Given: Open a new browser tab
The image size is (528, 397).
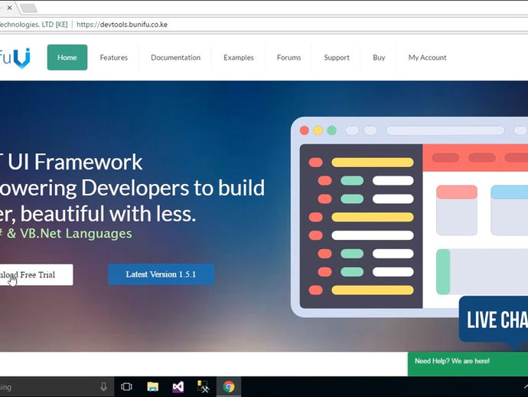Looking at the screenshot, I should point(28,8).
